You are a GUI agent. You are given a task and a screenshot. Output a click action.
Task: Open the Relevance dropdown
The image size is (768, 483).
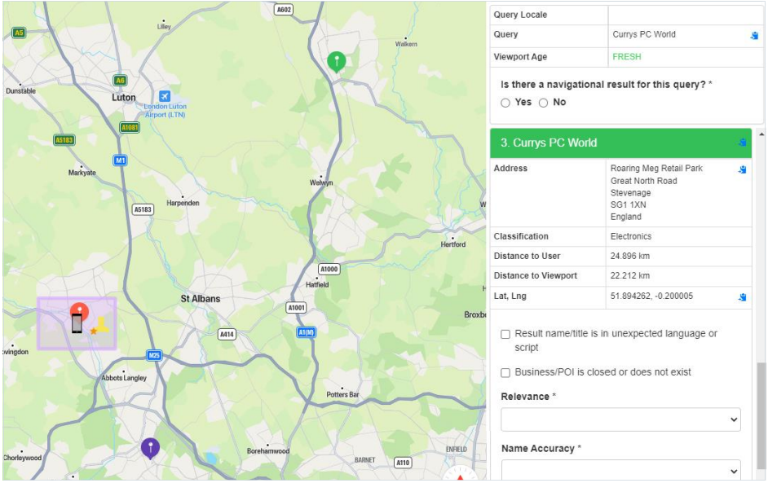pyautogui.click(x=620, y=419)
